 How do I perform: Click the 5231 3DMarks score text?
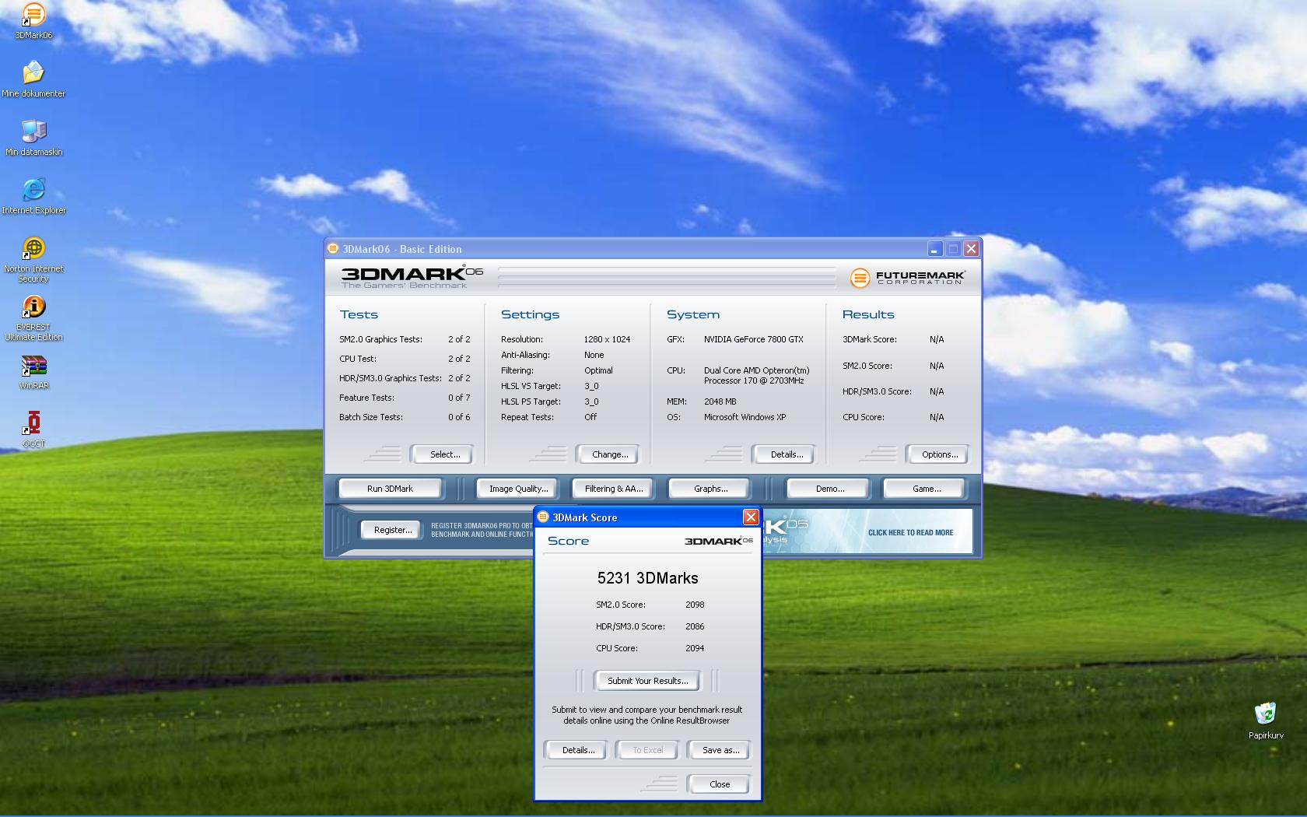click(647, 578)
